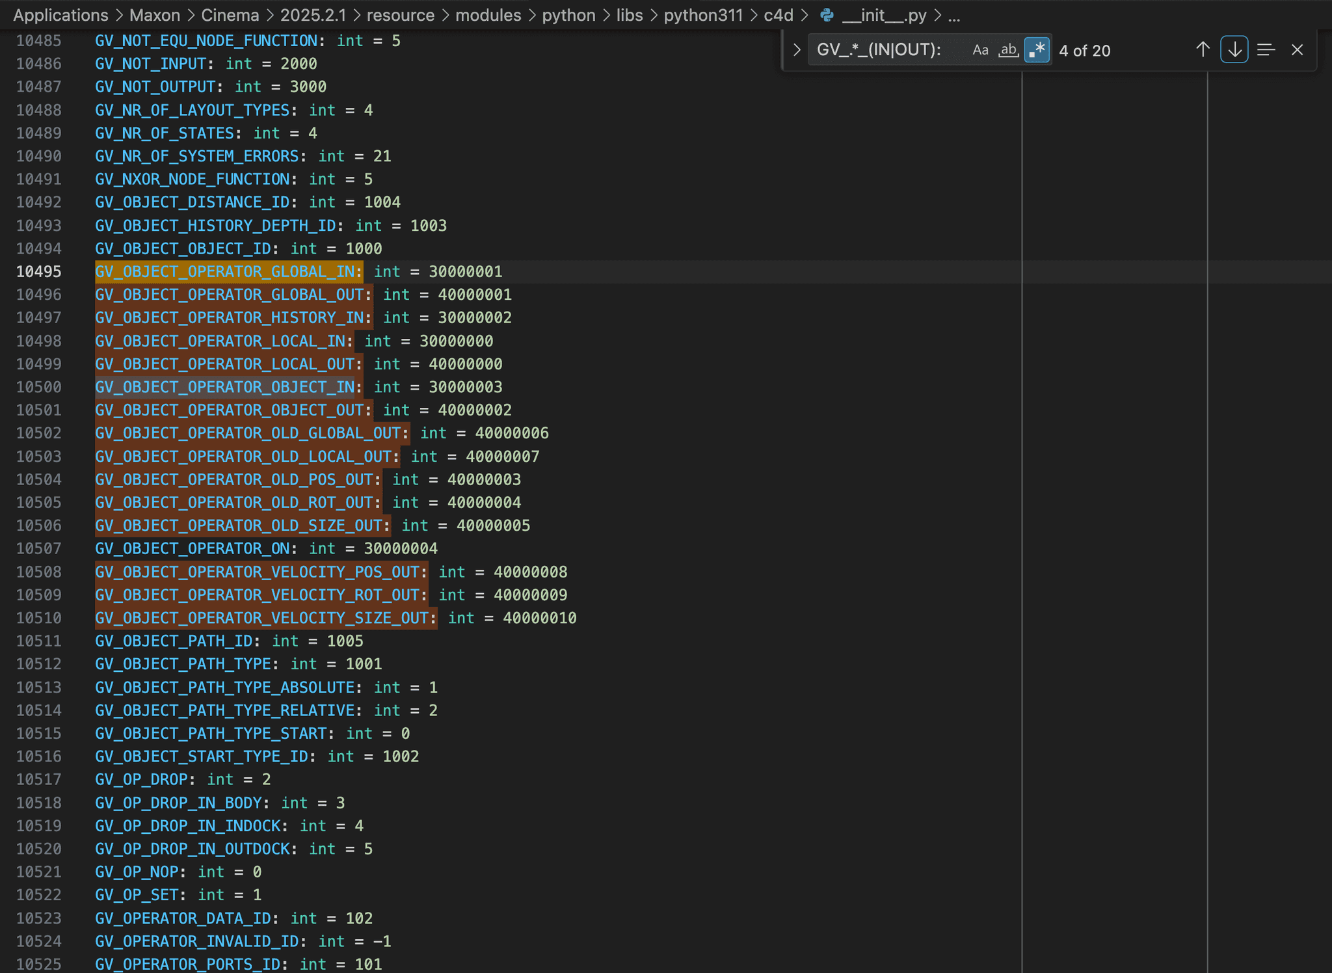Click GV_OPERATOR_PORTS_ID identifier

pyautogui.click(x=187, y=964)
